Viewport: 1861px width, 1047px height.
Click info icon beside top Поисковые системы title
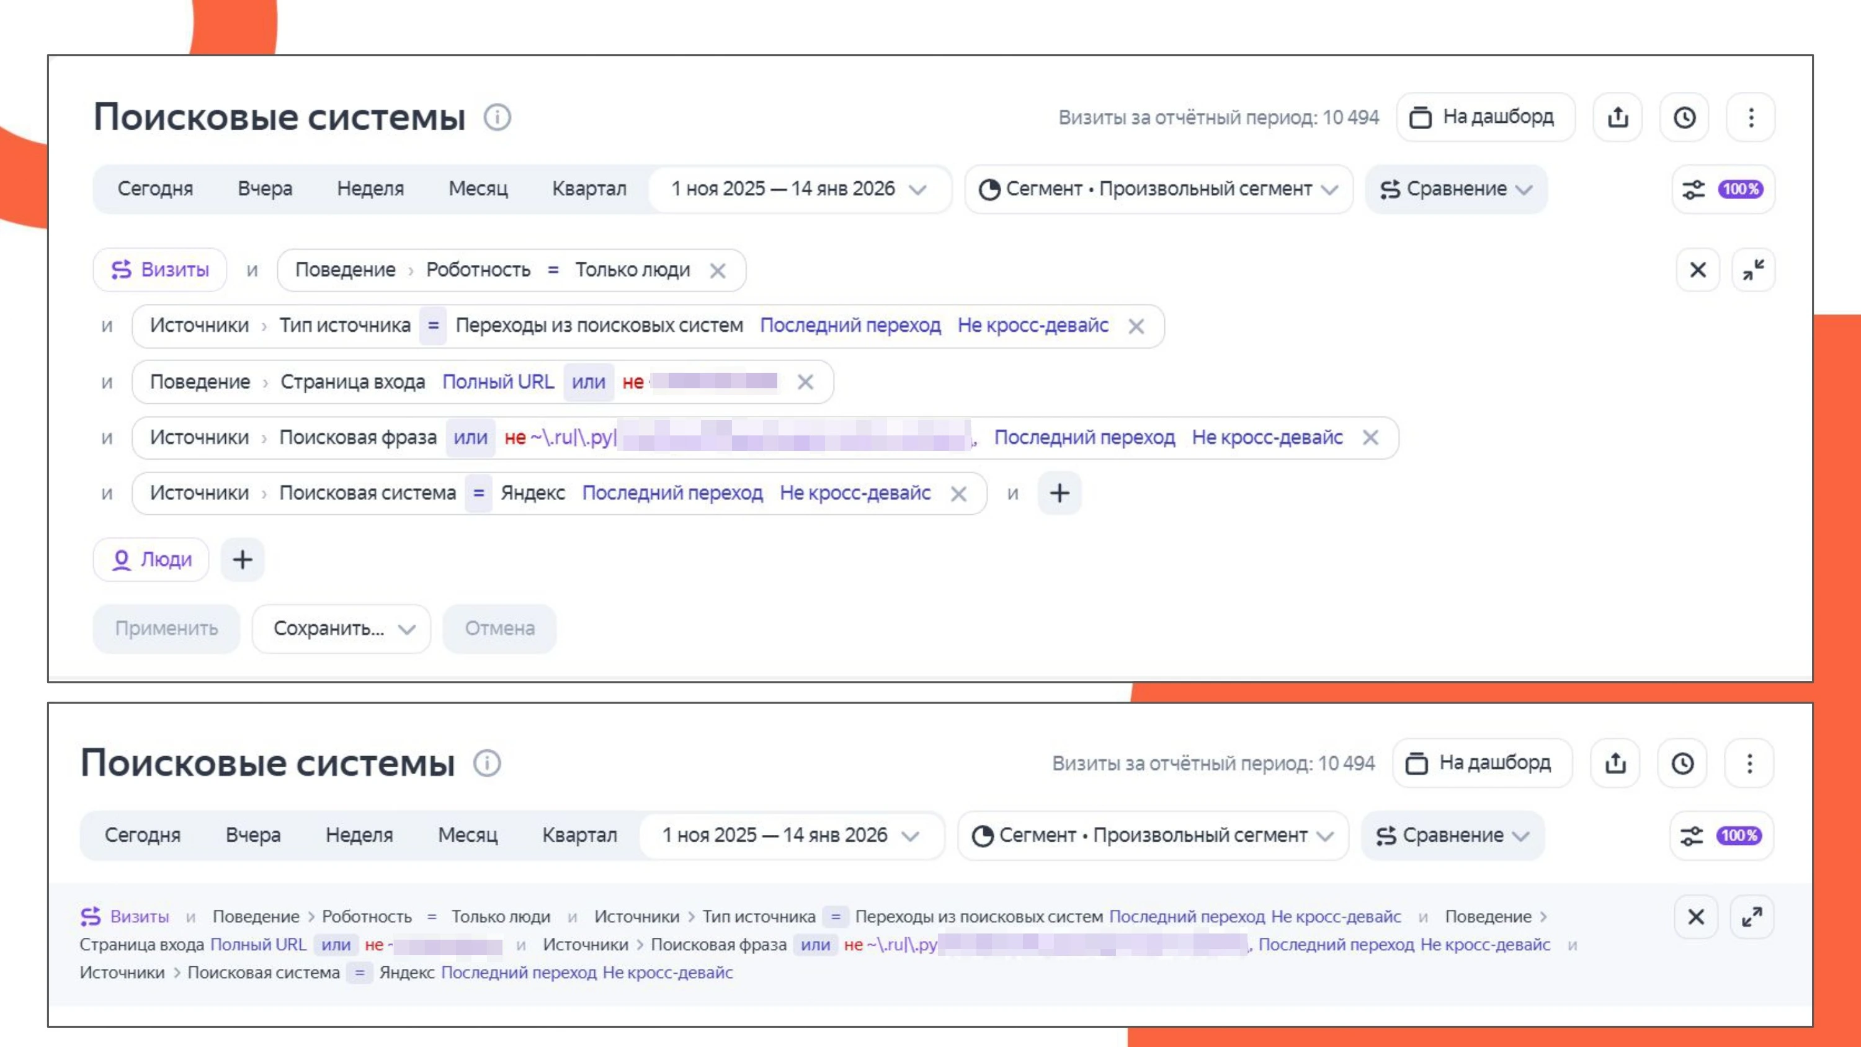point(497,117)
